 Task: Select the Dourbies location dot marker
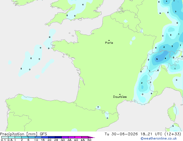point(120,94)
